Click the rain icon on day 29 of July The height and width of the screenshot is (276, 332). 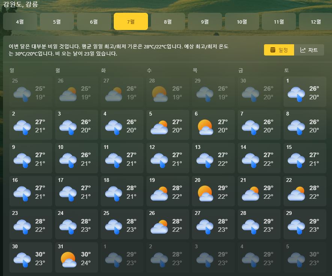[296, 227]
